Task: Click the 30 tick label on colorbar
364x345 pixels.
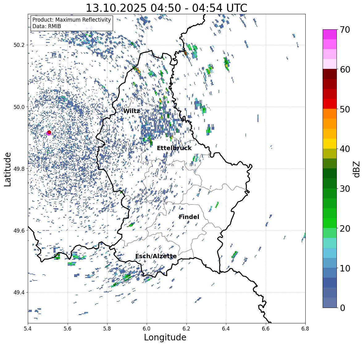Action: pyautogui.click(x=345, y=189)
